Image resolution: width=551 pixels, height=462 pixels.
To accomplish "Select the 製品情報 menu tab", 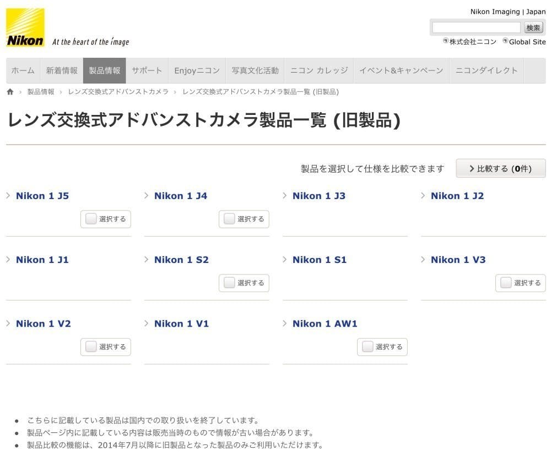I will pyautogui.click(x=104, y=70).
